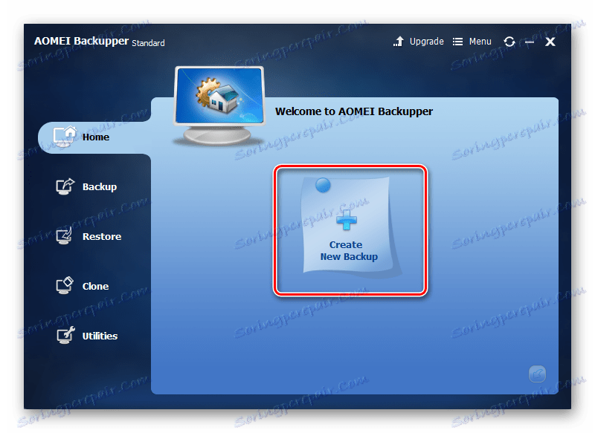Viewport: 595px width, 433px height.
Task: Click the share icon at bottom right
Action: tap(537, 374)
